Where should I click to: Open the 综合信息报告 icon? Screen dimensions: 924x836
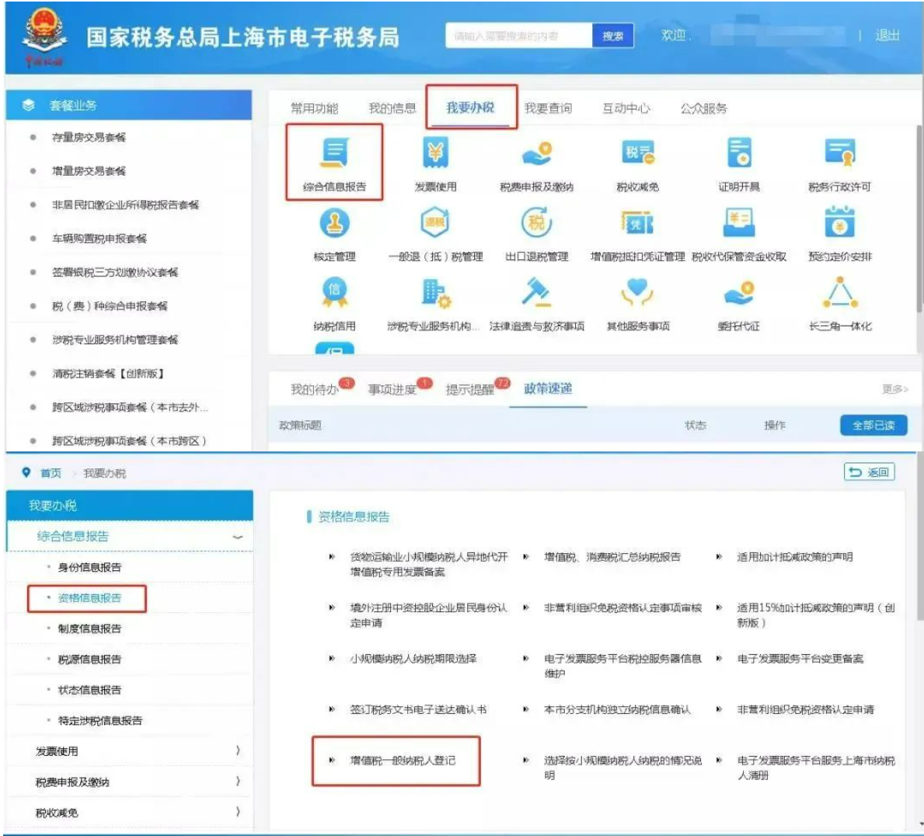(335, 152)
